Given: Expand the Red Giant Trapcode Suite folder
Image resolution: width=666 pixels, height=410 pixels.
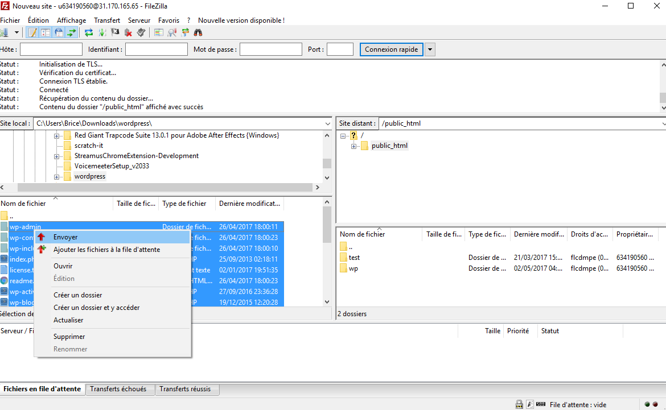Looking at the screenshot, I should (56, 136).
